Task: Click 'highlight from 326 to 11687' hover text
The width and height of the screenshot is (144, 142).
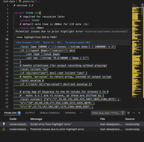Action: click(x=41, y=37)
